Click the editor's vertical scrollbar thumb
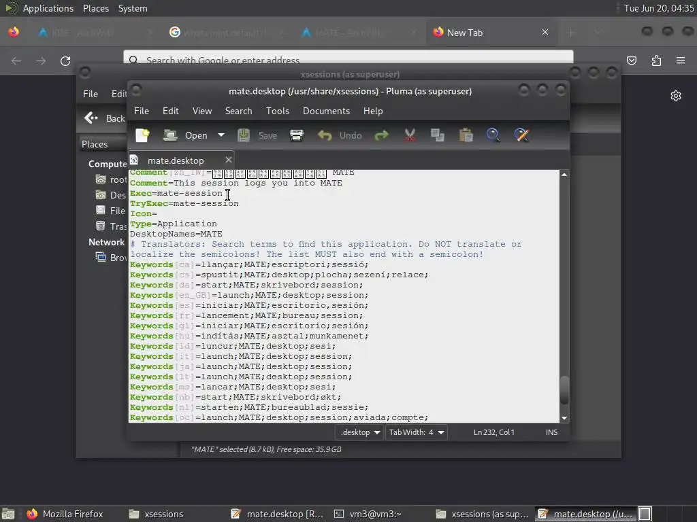This screenshot has width=697, height=522. coord(564,389)
